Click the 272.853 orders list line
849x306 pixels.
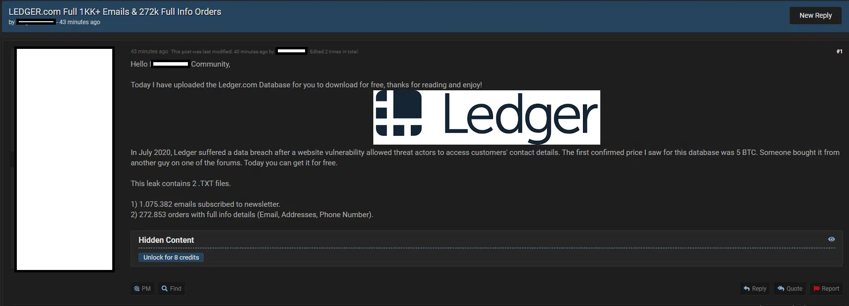(x=252, y=215)
